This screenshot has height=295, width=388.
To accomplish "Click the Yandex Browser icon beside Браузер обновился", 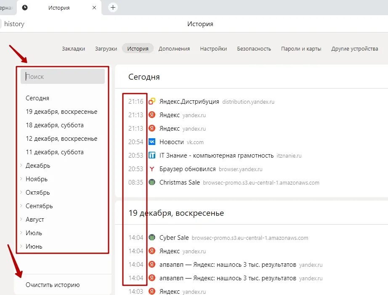I will tap(152, 169).
